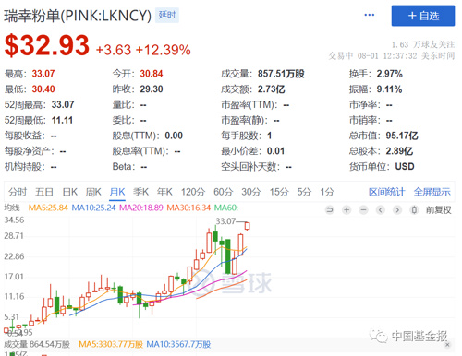Image resolution: width=462 pixels, height=356 pixels.
Task: Click the 最低 value 30.40
Action: (x=43, y=89)
